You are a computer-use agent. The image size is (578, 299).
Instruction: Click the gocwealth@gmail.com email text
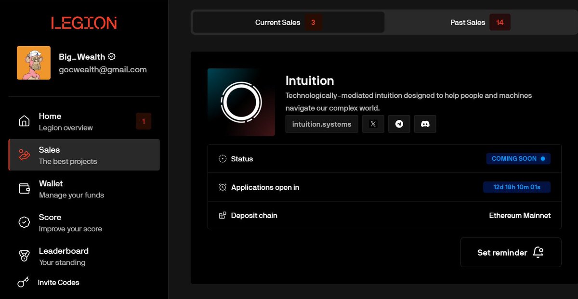tap(103, 69)
